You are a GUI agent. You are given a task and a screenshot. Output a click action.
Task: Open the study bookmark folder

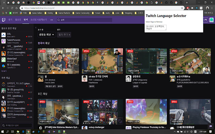click(106, 13)
